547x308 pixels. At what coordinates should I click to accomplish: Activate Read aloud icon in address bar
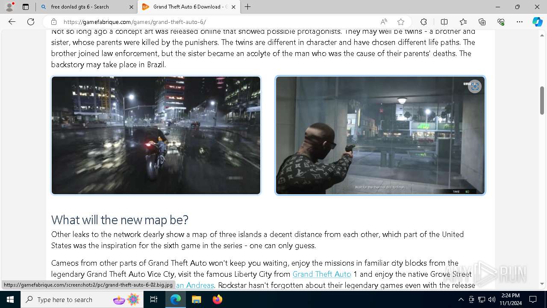click(384, 22)
